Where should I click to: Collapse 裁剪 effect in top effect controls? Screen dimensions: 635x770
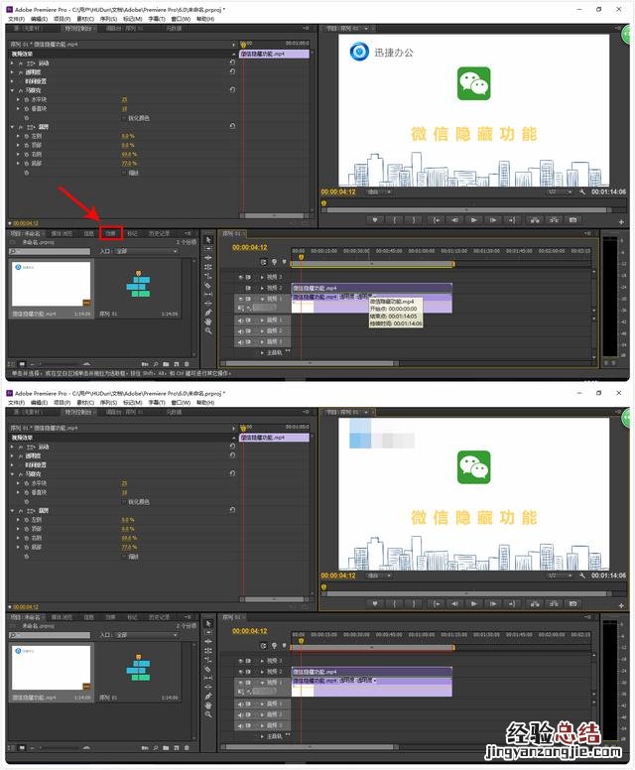tap(12, 127)
